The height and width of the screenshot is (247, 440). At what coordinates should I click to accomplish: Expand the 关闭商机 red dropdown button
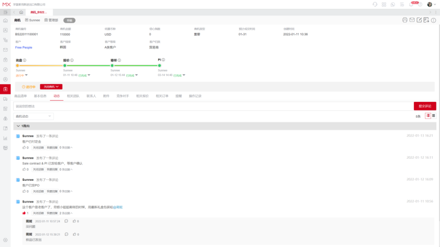point(51,87)
